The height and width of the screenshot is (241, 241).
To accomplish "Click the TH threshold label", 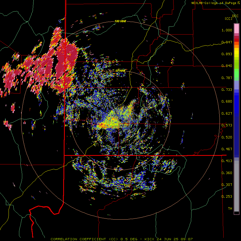I will [x=230, y=208].
